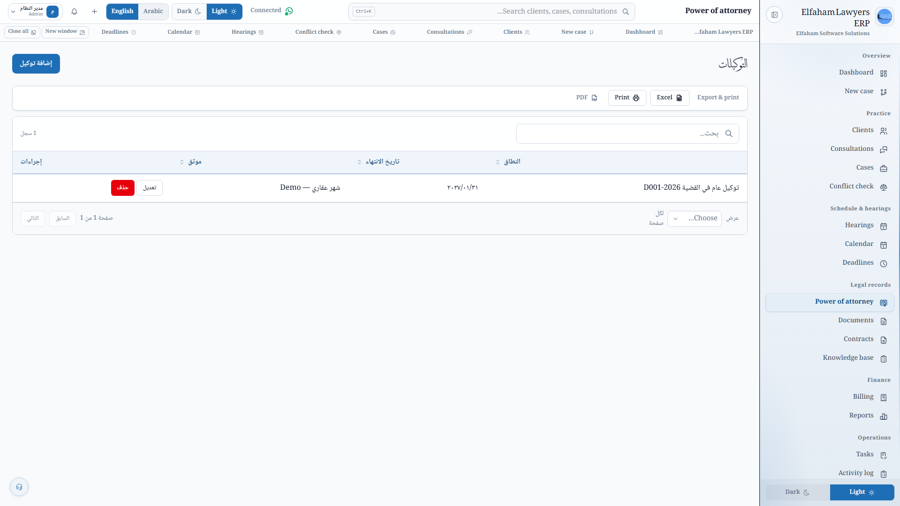Export table to Excel
Screen dimensions: 900x506
point(669,98)
